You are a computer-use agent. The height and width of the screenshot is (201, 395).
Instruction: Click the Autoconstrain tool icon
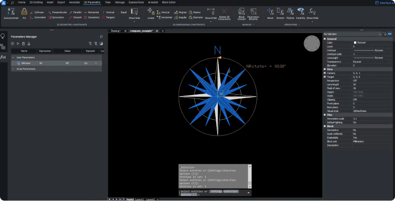11,12
